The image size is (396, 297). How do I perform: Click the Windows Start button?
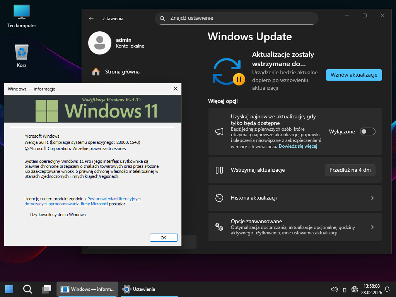point(9,289)
